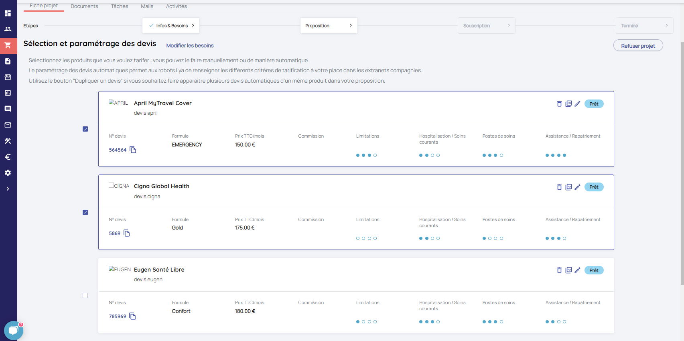Open the euro finance sidebar icon
Screen dimensions: 684x341
pos(8,157)
